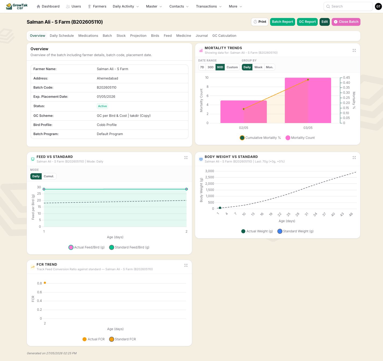Click the Feed vs Standard panel icon
383x361 pixels.
pyautogui.click(x=33, y=159)
